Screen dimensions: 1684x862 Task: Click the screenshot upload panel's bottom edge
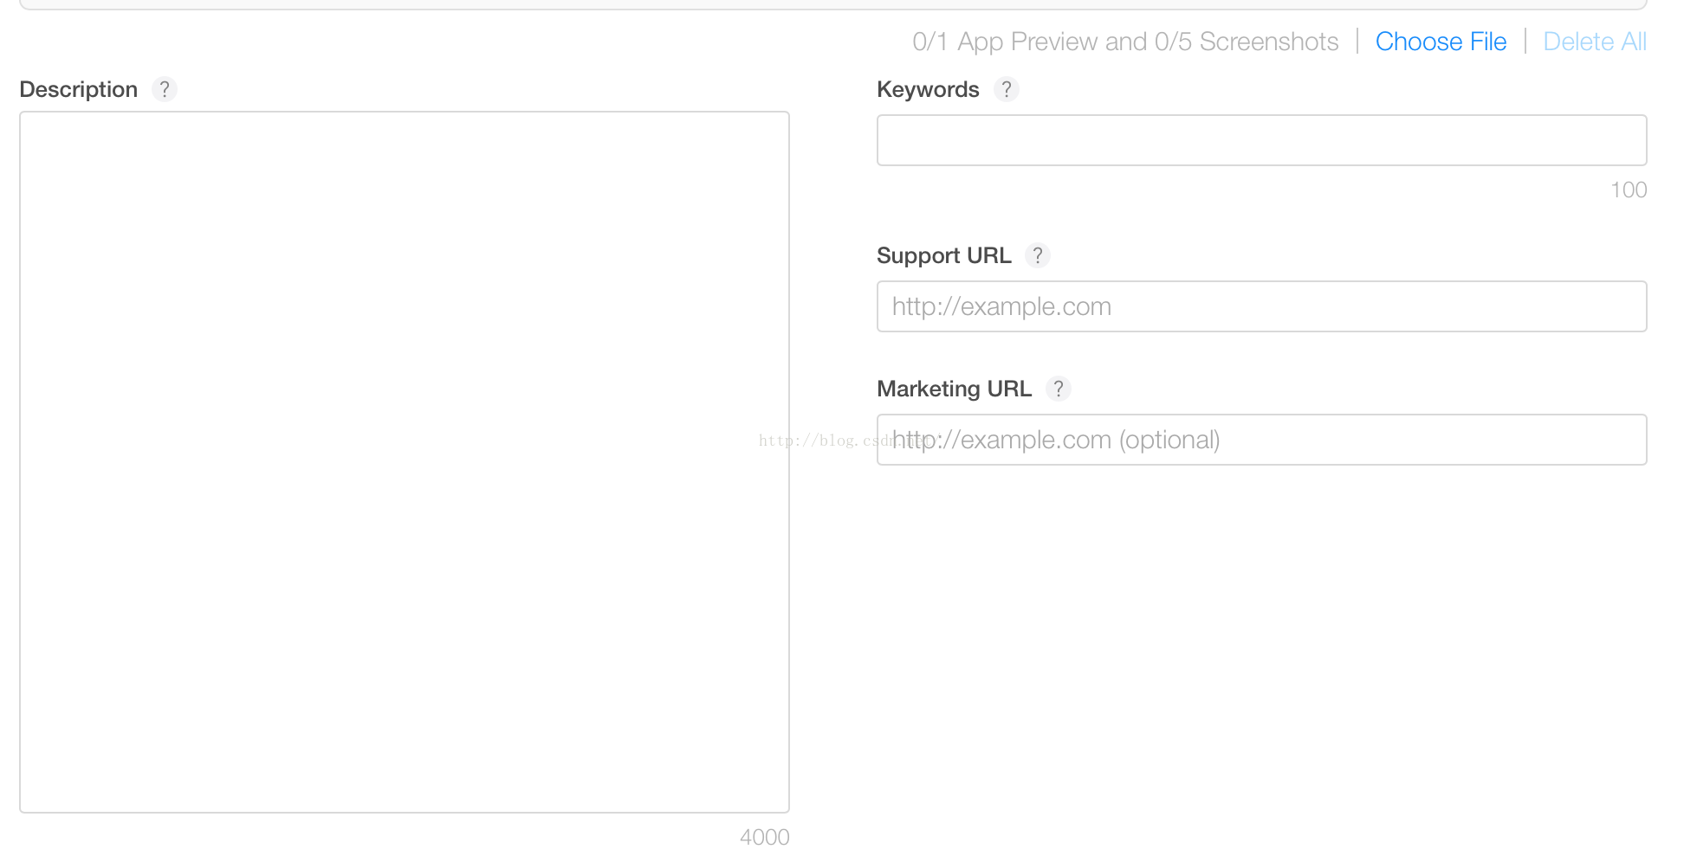coord(832,7)
